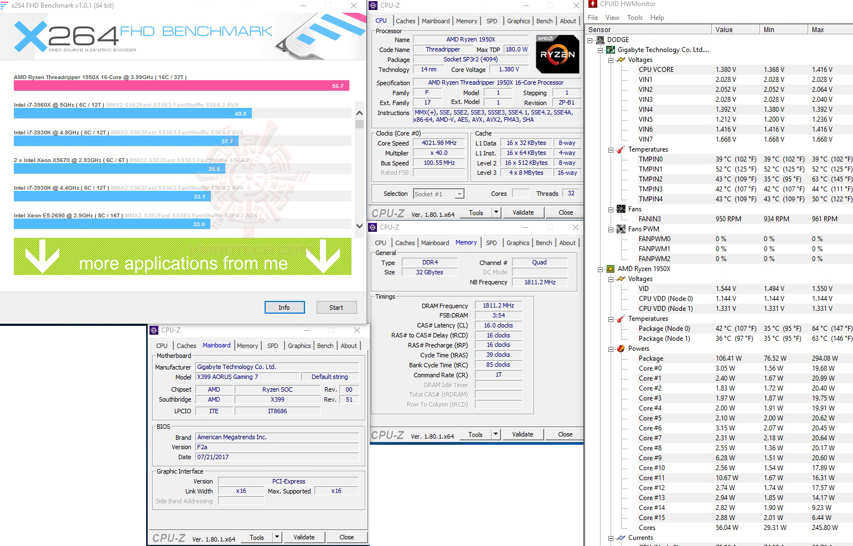Viewport: 853px width, 546px height.
Task: Click the Fans icon in HWMonitor tree
Action: coord(621,209)
